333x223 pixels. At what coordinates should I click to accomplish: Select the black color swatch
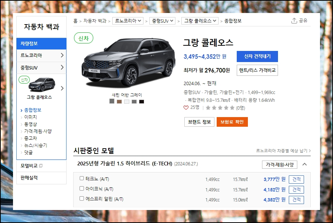tap(142, 101)
